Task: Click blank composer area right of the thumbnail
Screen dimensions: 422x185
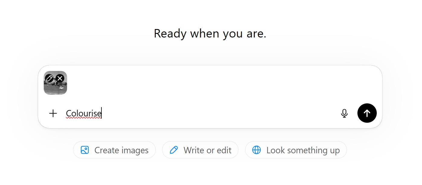Action: coord(211,83)
